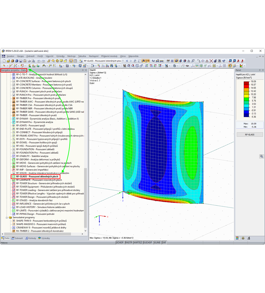Switch to the Výsledky navigator tab

click(x=44, y=238)
